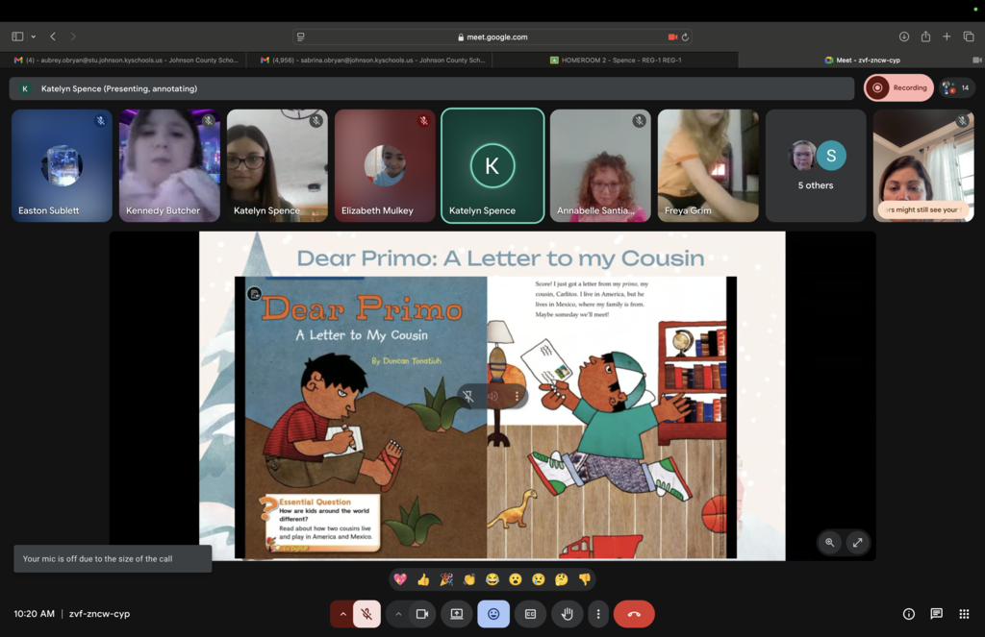Toggle the microphone mute button
The height and width of the screenshot is (637, 985).
click(x=366, y=614)
